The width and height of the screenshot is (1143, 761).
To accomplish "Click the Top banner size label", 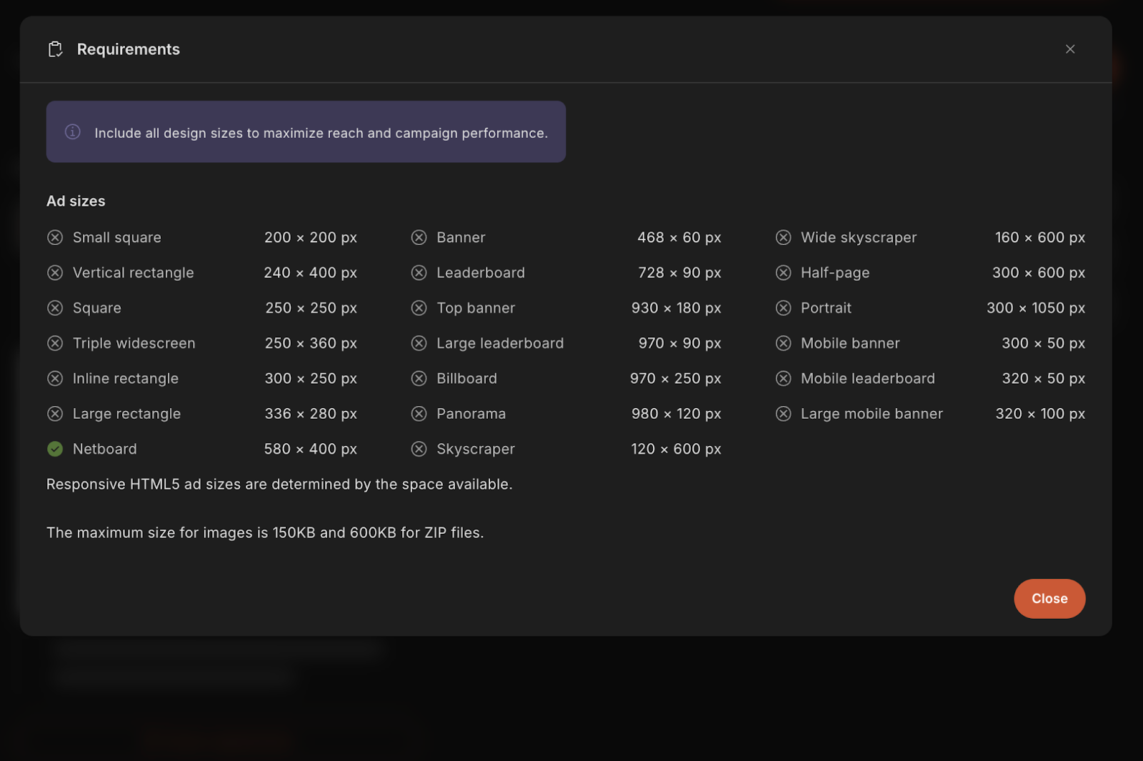I will (x=476, y=308).
